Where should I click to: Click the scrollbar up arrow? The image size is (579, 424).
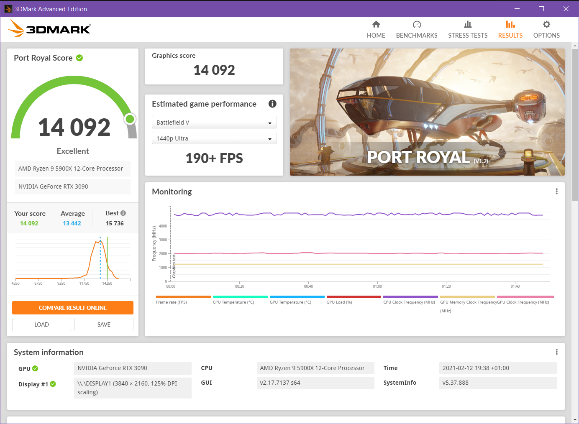575,46
